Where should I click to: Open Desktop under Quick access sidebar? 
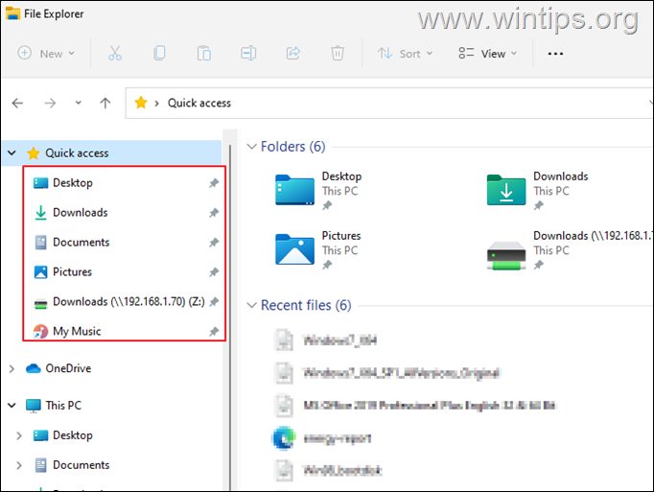[73, 183]
